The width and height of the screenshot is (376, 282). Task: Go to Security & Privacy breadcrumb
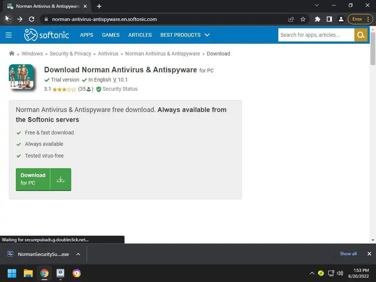pyautogui.click(x=70, y=54)
